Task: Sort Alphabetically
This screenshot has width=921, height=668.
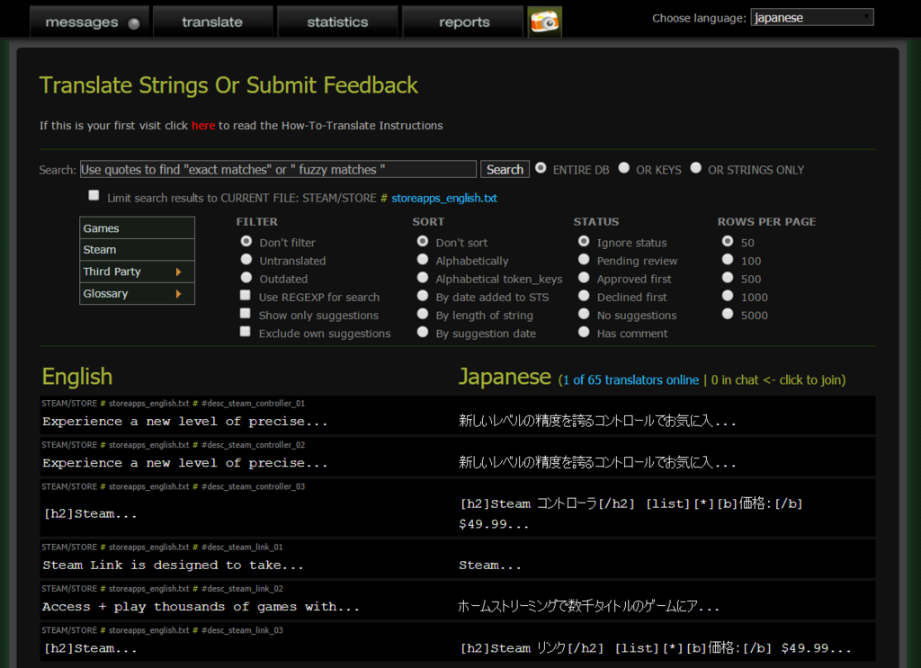Action: 423,260
